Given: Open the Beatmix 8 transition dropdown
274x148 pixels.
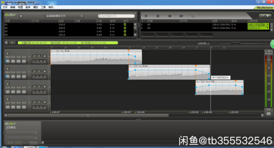Looking at the screenshot, I should pos(258,28).
